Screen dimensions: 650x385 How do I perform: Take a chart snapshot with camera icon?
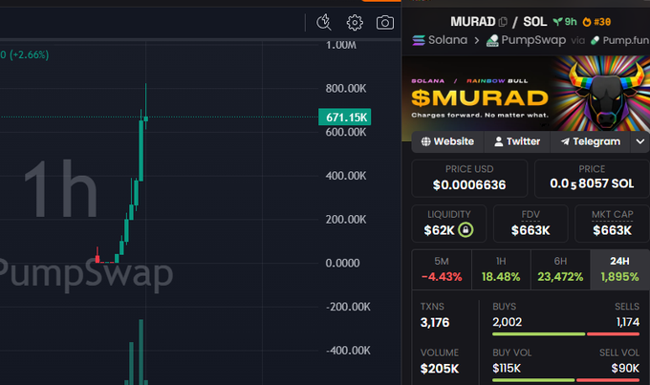[x=385, y=22]
